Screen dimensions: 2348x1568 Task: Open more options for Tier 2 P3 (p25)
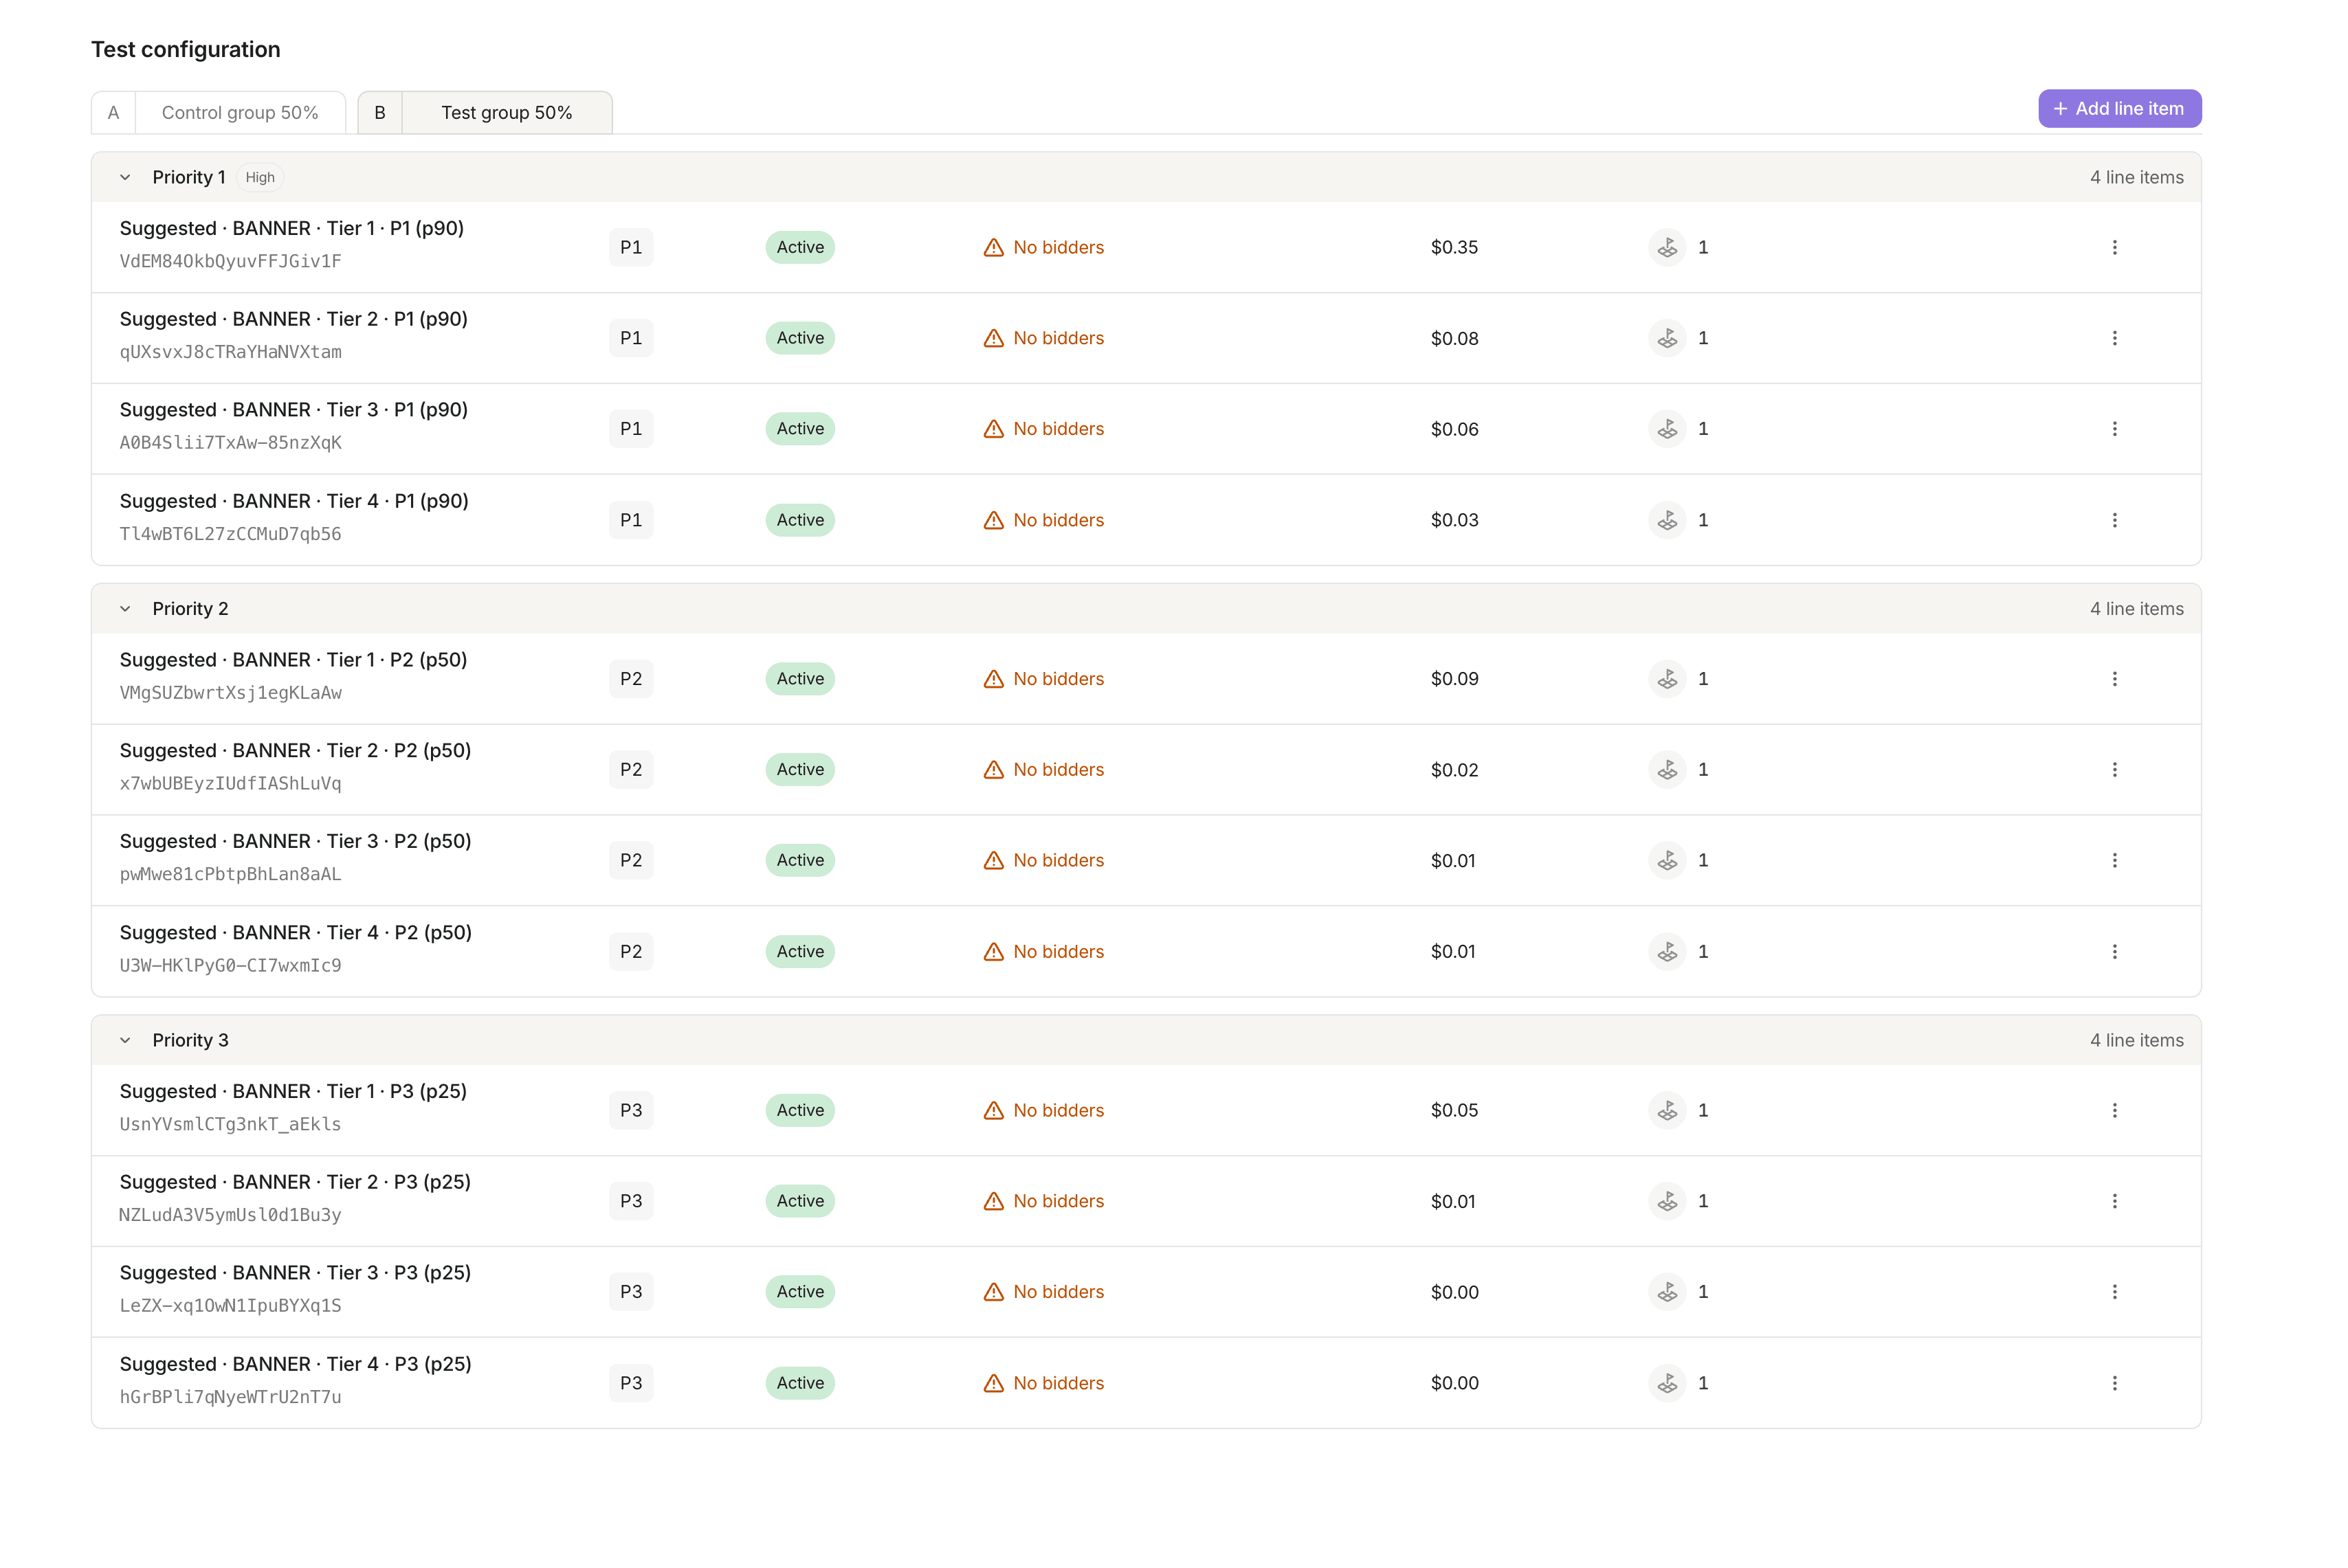(2114, 1201)
